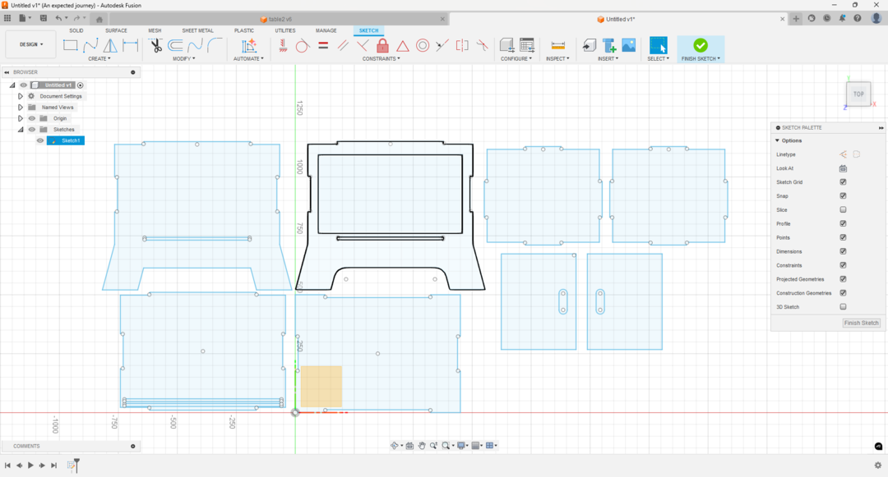
Task: Click the Pan hand tool
Action: [422, 446]
